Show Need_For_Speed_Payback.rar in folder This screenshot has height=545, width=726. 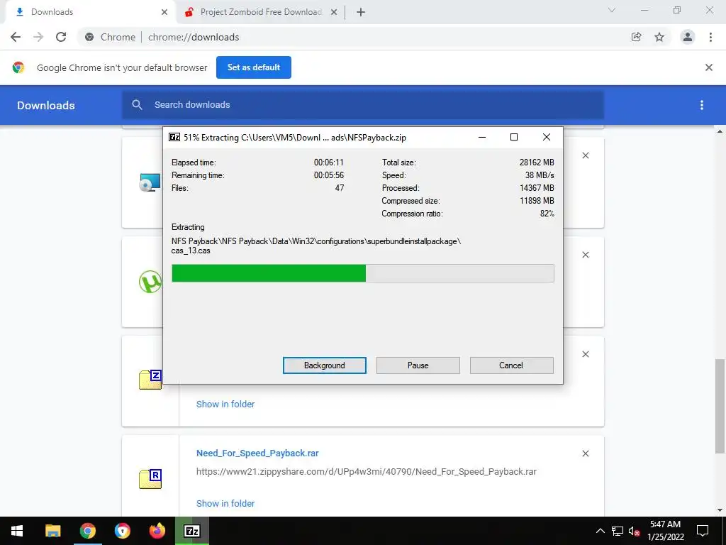[x=225, y=503]
